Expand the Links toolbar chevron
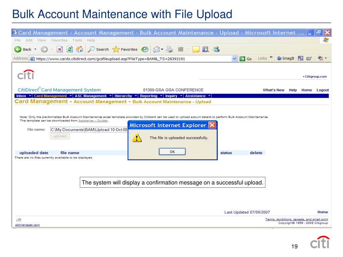The width and height of the screenshot is (343, 257). coord(271,57)
